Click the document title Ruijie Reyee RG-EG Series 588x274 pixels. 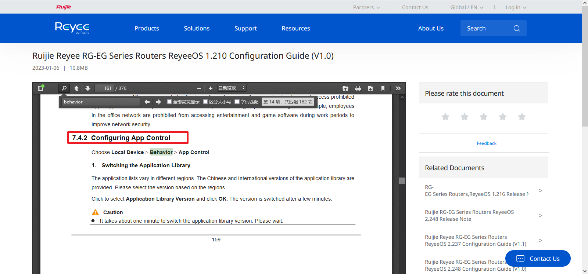point(183,56)
